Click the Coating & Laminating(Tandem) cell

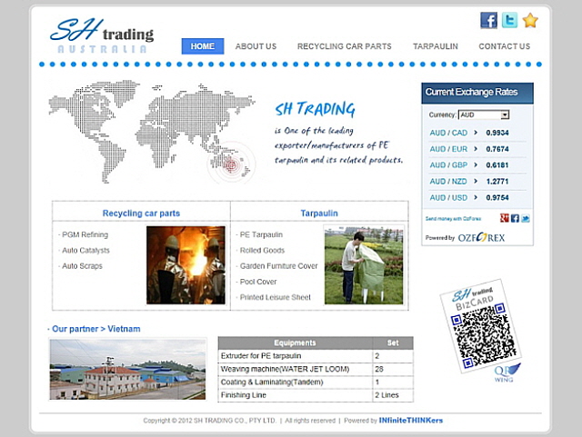[296, 382]
